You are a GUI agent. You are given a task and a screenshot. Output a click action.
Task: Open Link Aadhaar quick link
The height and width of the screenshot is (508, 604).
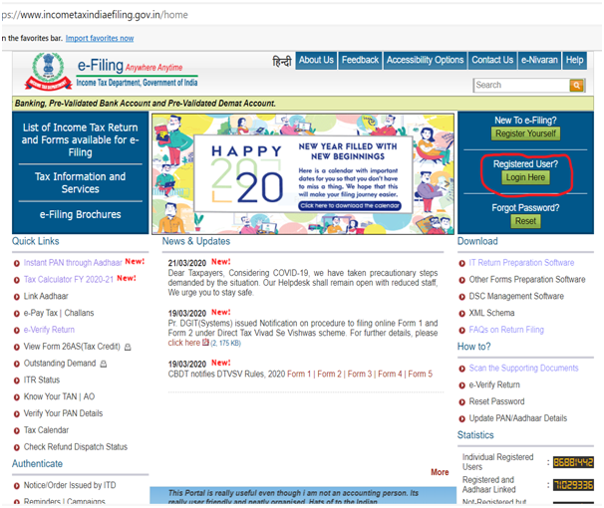(x=46, y=297)
